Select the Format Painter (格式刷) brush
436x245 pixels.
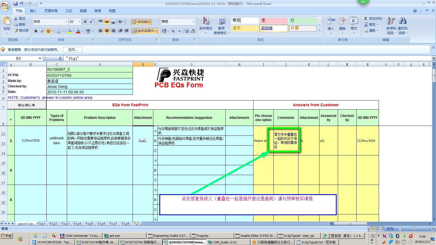(x=16, y=31)
